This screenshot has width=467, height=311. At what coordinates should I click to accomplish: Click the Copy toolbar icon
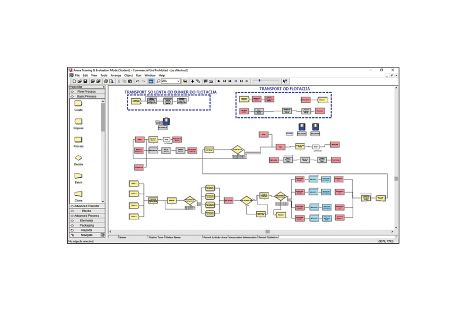tap(124, 81)
